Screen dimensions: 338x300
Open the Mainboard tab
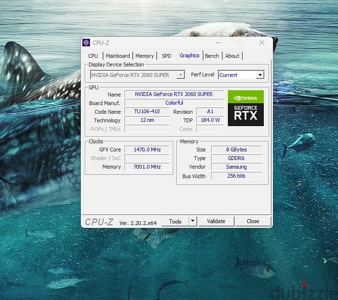[118, 56]
